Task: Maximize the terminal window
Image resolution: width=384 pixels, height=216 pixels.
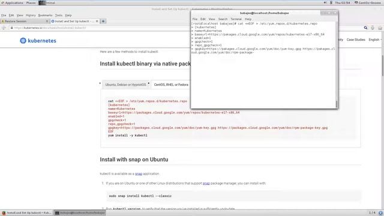Action: [x=329, y=13]
